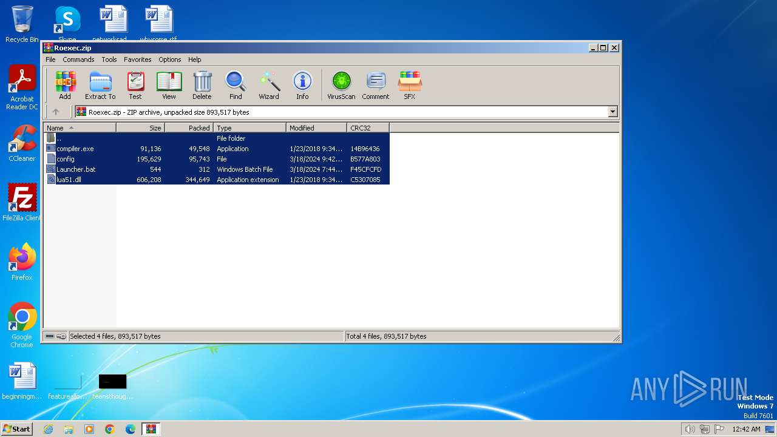Image resolution: width=777 pixels, height=437 pixels.
Task: Click the CRC32 value 14B96436
Action: click(365, 149)
